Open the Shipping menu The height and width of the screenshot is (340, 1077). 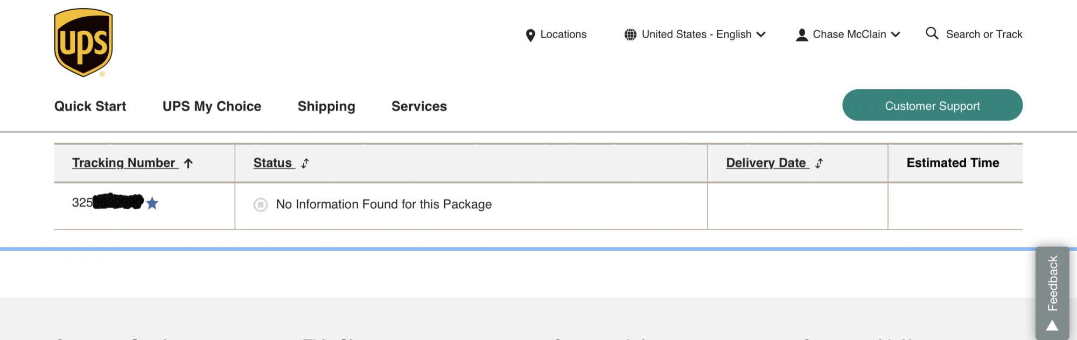tap(326, 107)
